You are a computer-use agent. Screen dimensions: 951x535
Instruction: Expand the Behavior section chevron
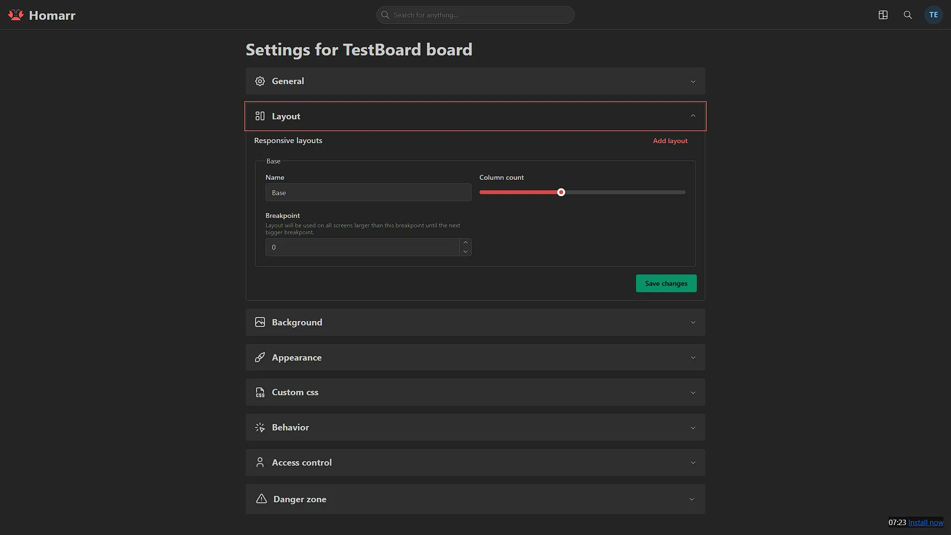pyautogui.click(x=693, y=428)
